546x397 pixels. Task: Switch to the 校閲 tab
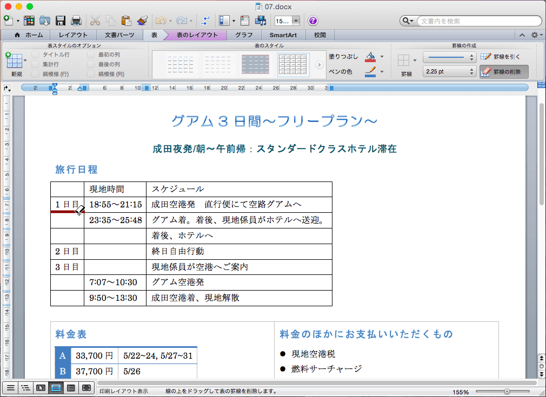[319, 35]
